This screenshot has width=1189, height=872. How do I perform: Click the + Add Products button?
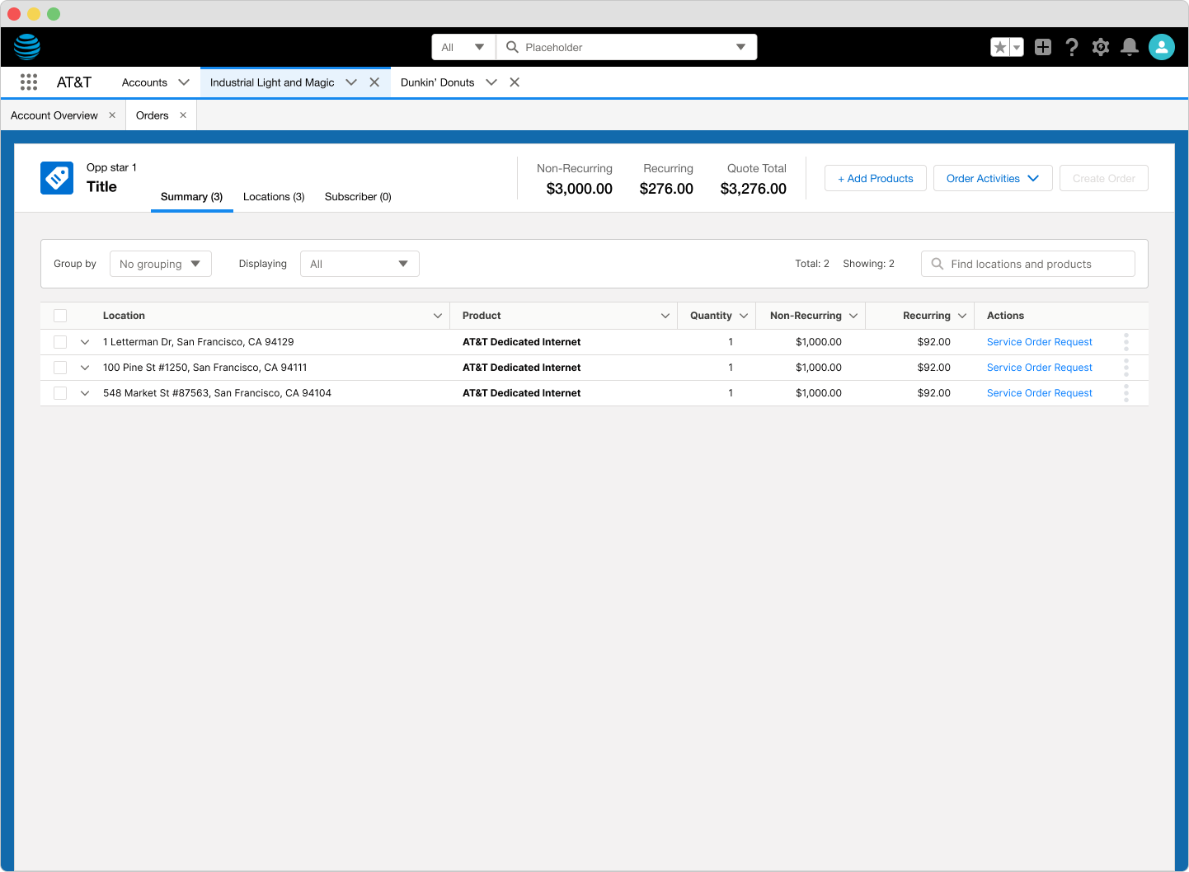(x=876, y=178)
